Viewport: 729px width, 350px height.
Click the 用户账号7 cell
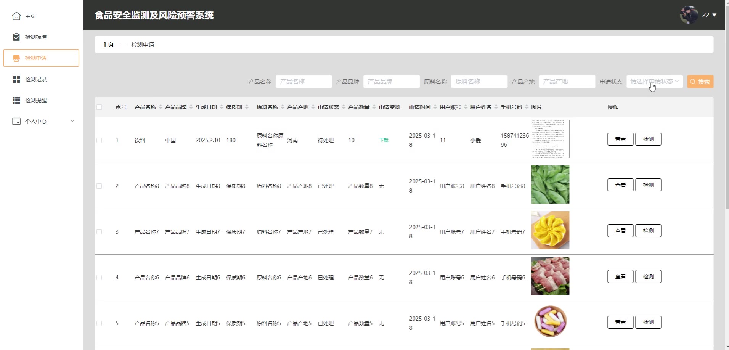(452, 232)
